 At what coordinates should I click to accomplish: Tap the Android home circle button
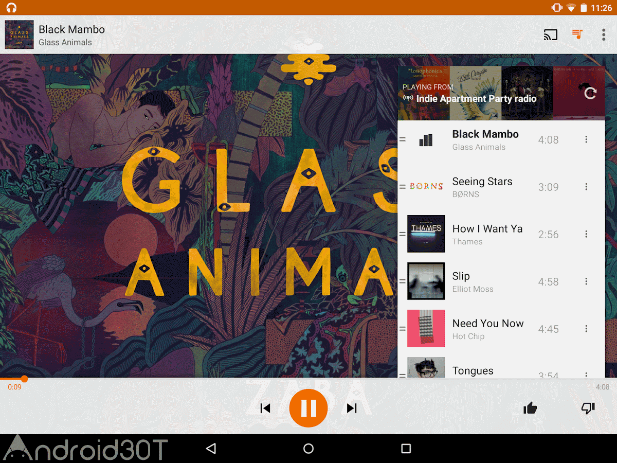[308, 449]
